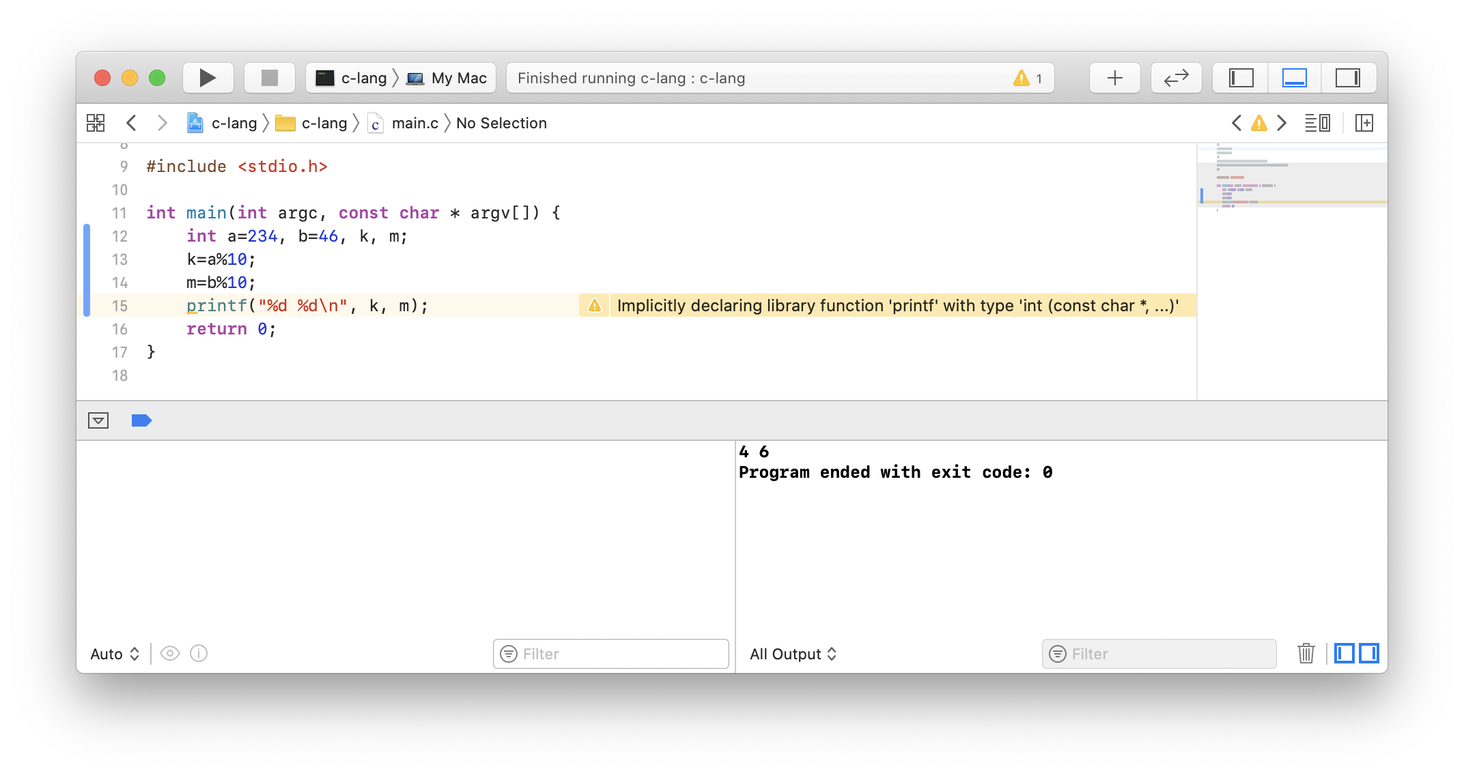Viewport: 1464px width, 774px height.
Task: Add a new editor pane
Action: 1364,123
